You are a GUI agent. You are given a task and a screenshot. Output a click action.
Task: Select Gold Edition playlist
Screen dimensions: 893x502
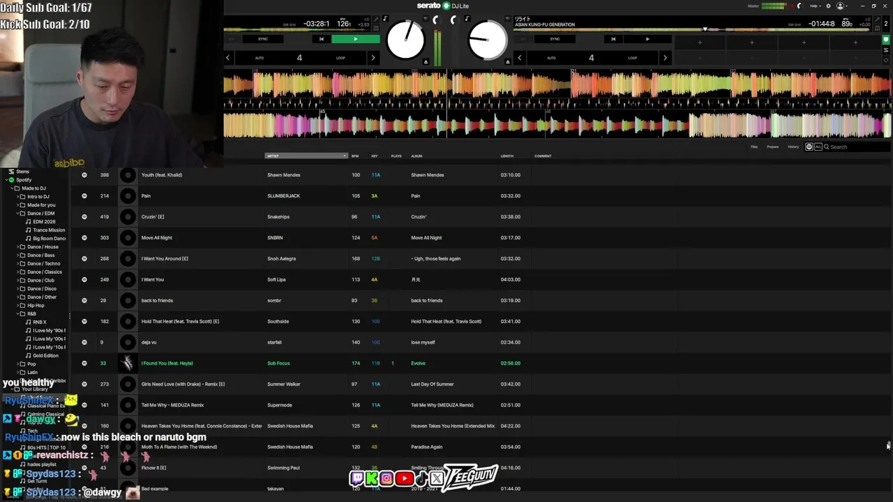click(45, 356)
